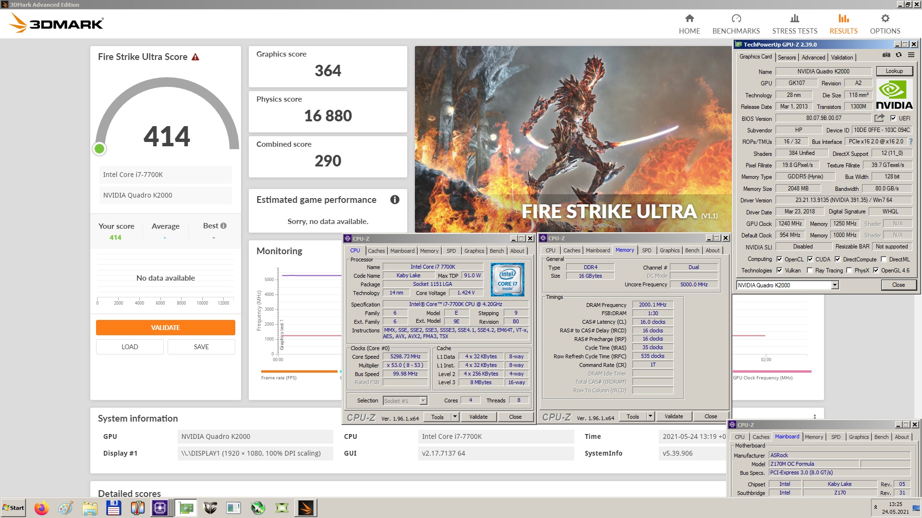Viewport: 922px width, 518px height.
Task: Click the warning icon beside Fire Strike Ultra Score
Action: pos(195,57)
